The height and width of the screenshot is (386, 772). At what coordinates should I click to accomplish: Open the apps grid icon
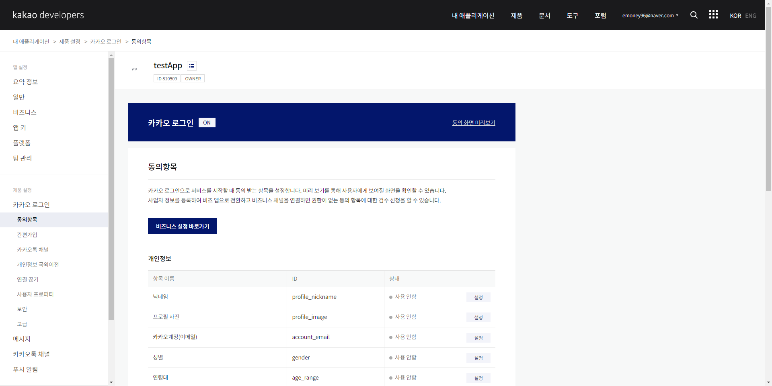tap(713, 14)
